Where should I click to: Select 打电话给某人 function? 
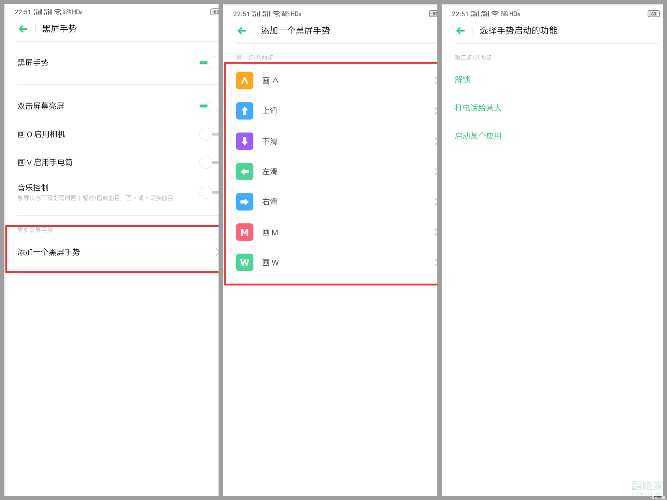[478, 108]
